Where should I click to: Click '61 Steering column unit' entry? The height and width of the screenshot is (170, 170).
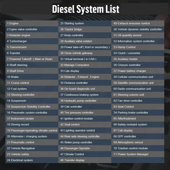[x=138, y=95]
